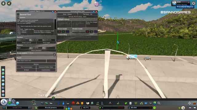Click the citizen happiness smiley face
The height and width of the screenshot is (110, 197).
pyautogui.click(x=155, y=108)
